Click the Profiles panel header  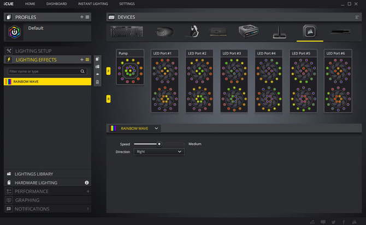(x=48, y=17)
